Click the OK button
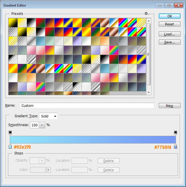 (x=170, y=16)
